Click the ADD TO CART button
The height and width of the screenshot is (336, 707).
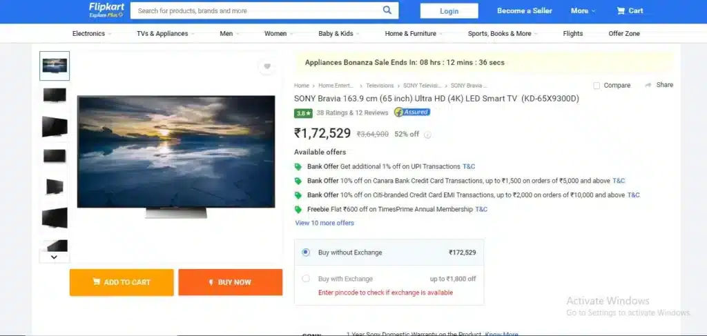point(122,282)
